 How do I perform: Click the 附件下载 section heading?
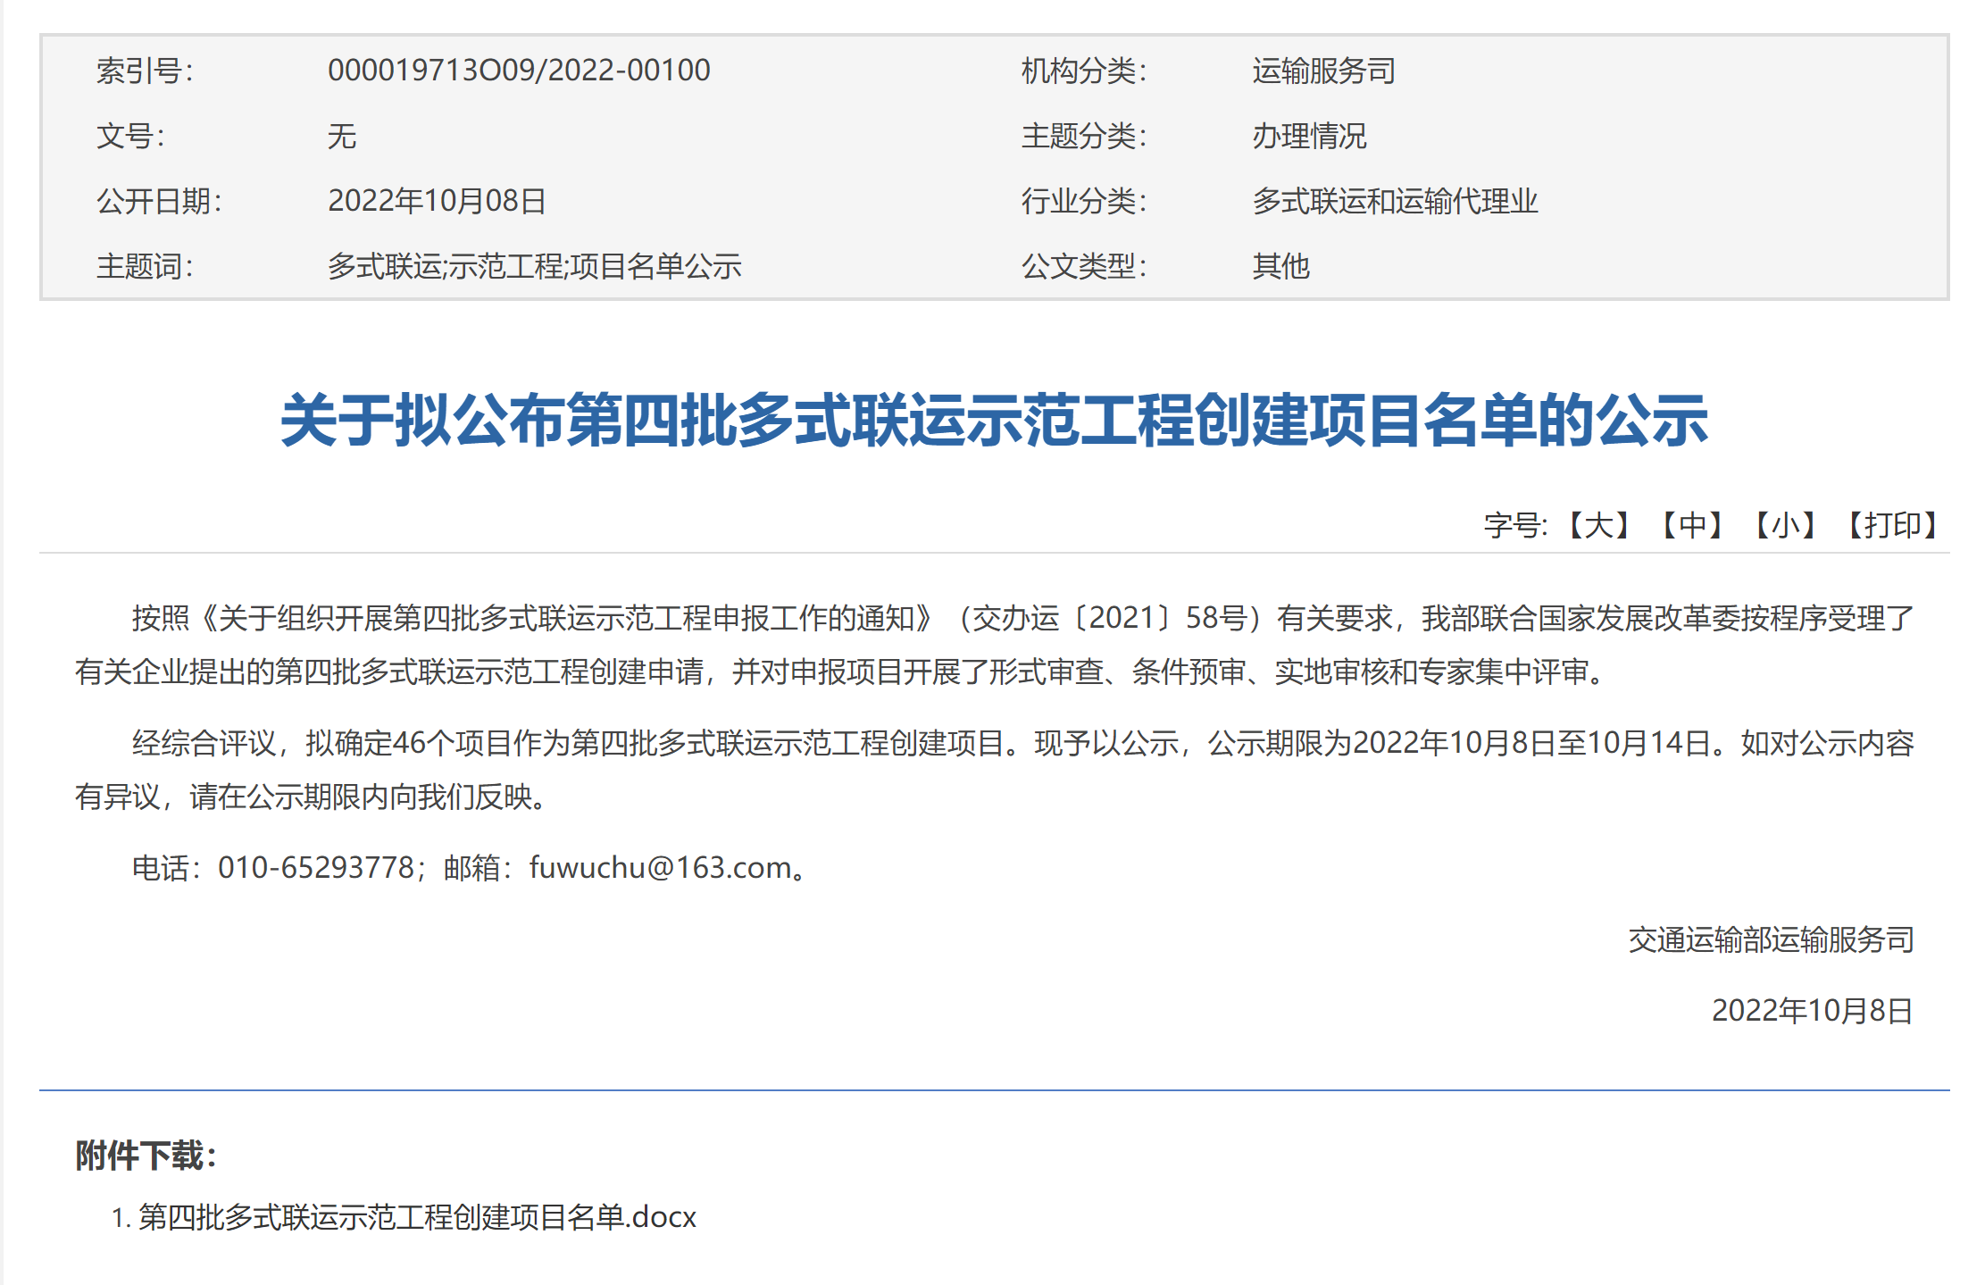[x=146, y=1155]
